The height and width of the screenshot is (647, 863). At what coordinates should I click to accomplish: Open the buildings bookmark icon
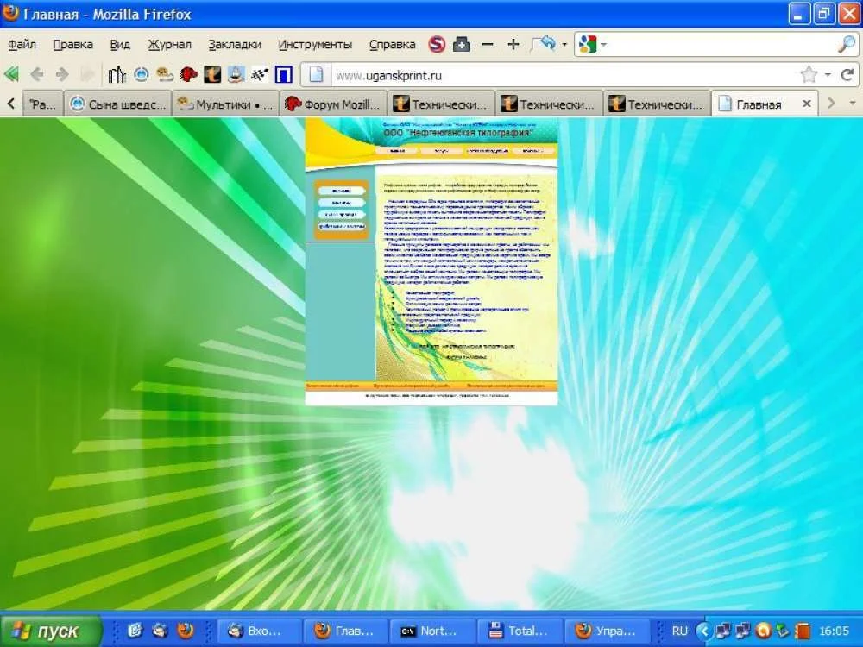117,74
